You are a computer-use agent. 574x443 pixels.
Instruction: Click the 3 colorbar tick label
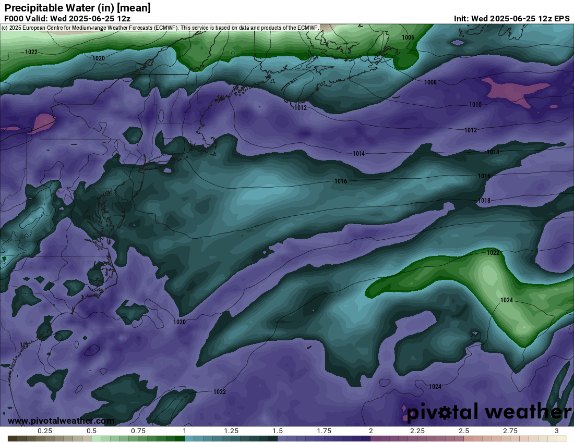[557, 431]
